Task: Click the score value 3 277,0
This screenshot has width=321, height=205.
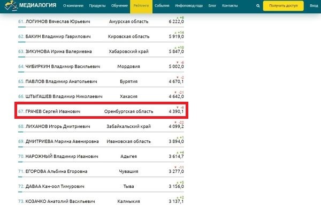Action: (x=176, y=171)
